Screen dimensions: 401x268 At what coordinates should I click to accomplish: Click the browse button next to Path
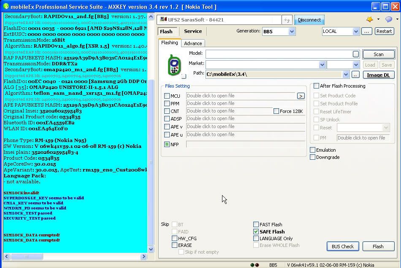point(355,75)
